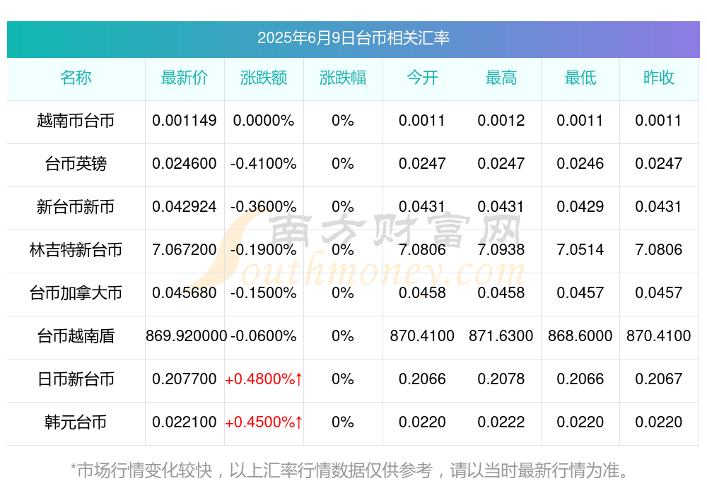The height and width of the screenshot is (493, 707).
Task: Click 0% in the 韩元台币 row
Action: 343,422
